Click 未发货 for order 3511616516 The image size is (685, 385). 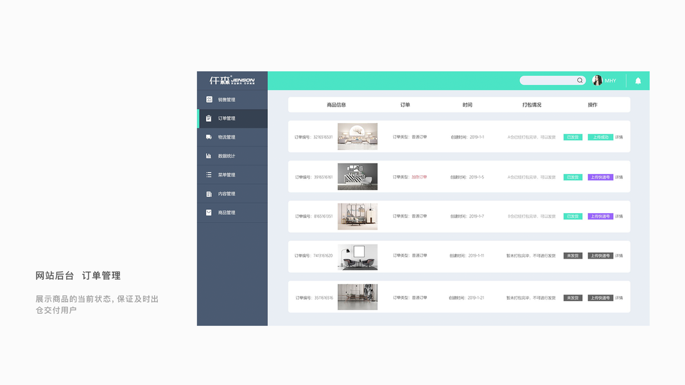coord(573,298)
